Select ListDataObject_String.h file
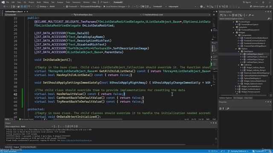Screen dimensions: 273x153 (255, 59)
